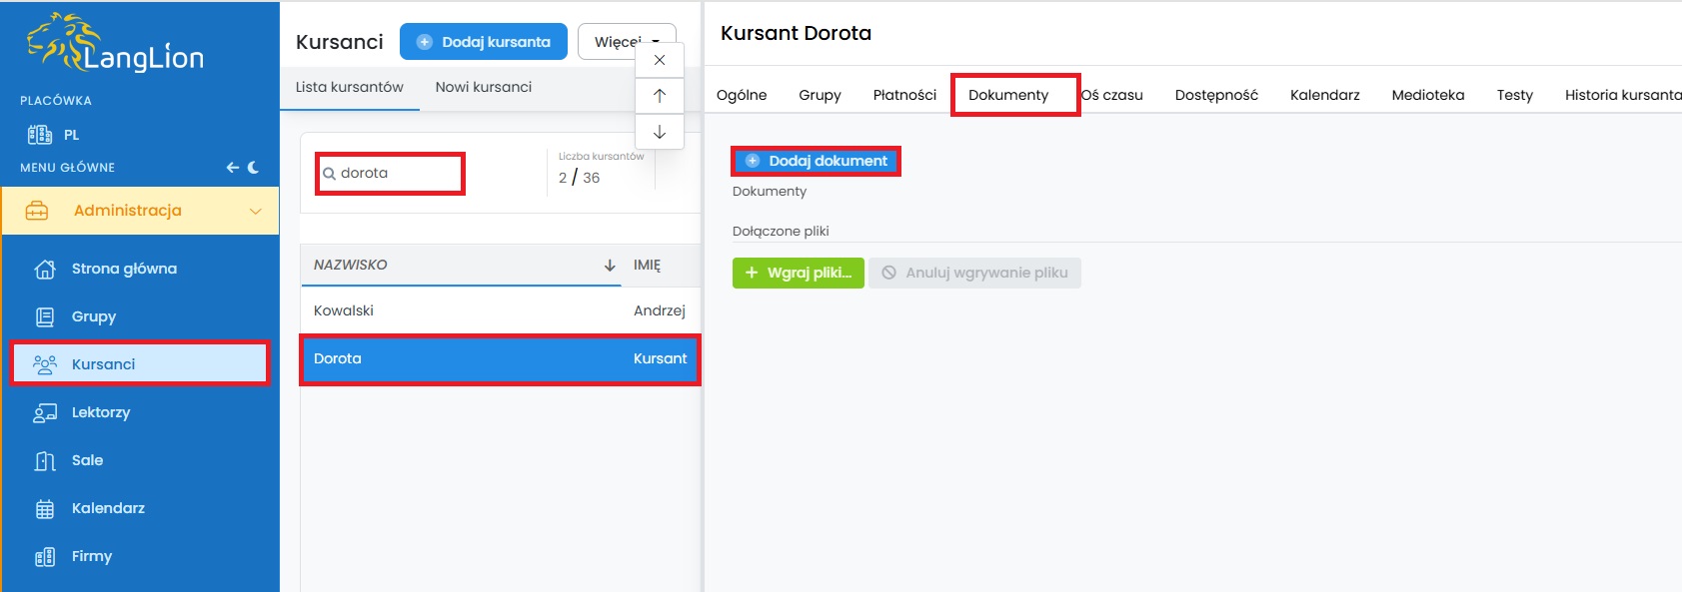Open the Nowi kursanci tab

coord(484,87)
